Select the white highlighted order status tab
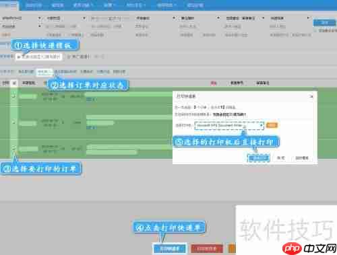The width and height of the screenshot is (337, 255). (44, 72)
